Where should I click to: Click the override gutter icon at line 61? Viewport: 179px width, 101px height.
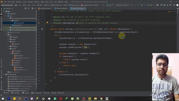click(x=42, y=29)
